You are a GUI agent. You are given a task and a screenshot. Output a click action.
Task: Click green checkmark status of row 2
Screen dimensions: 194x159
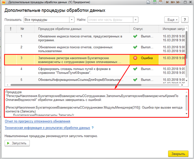(x=135, y=47)
